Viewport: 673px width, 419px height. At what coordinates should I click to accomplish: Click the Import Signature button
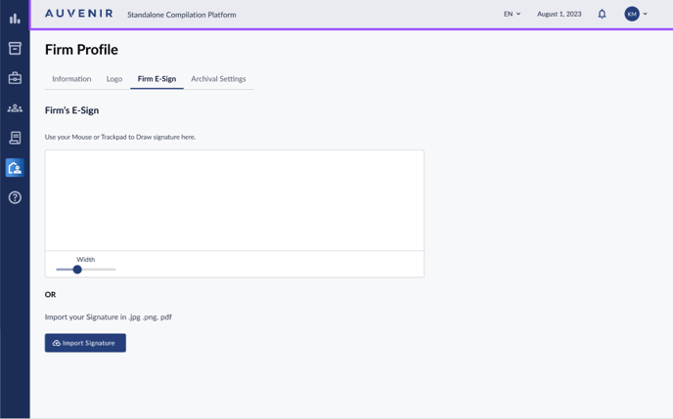click(x=85, y=343)
